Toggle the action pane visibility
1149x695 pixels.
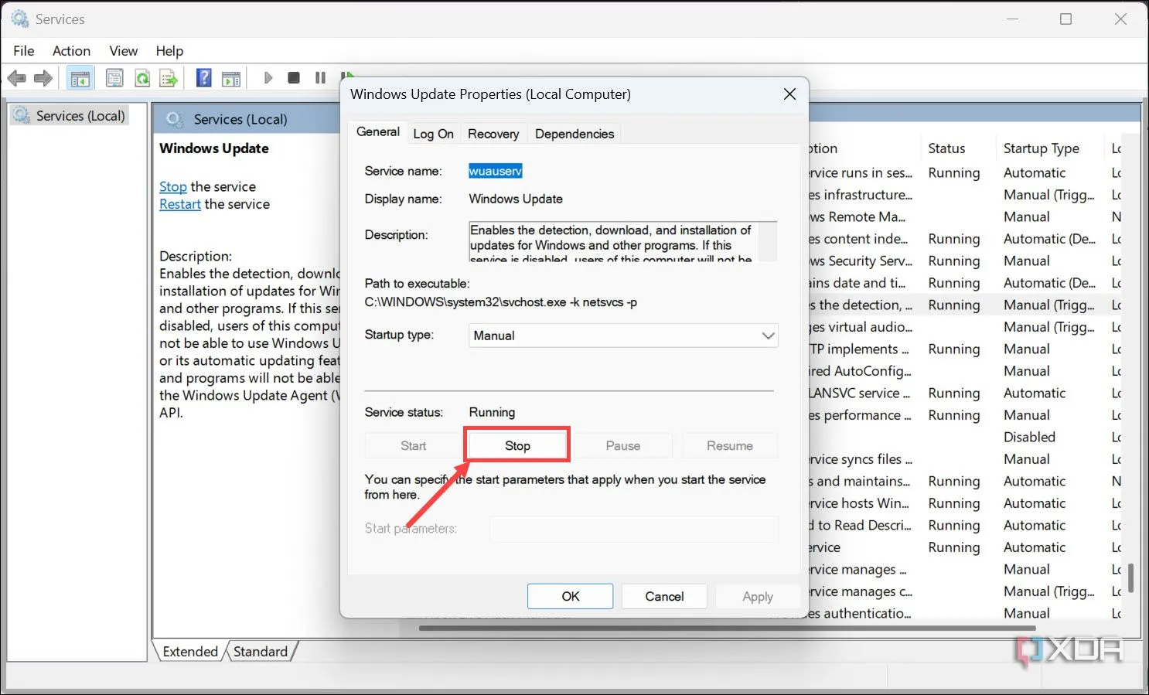231,77
